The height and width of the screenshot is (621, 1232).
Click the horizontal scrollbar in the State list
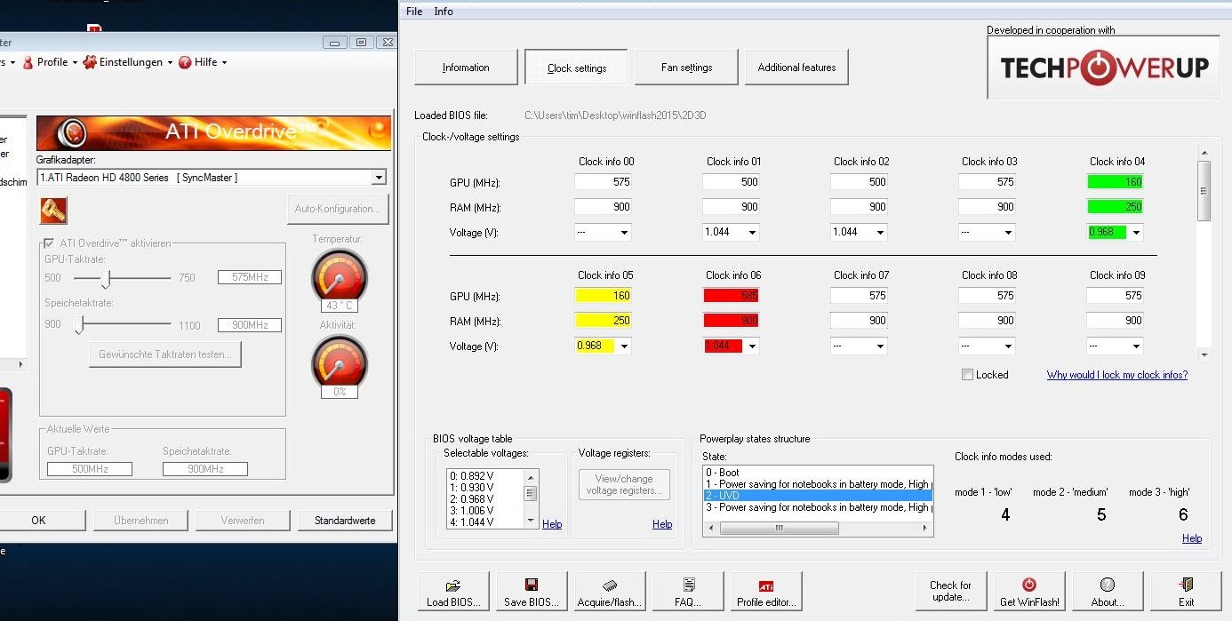click(x=779, y=528)
